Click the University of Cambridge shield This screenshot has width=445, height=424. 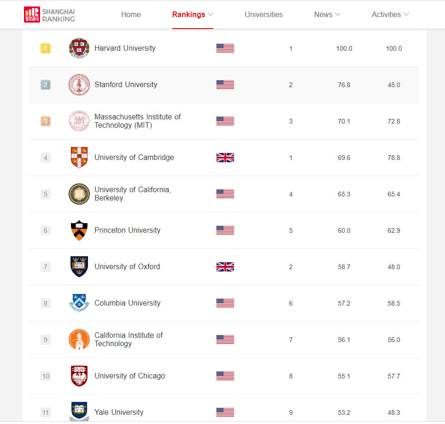click(79, 158)
